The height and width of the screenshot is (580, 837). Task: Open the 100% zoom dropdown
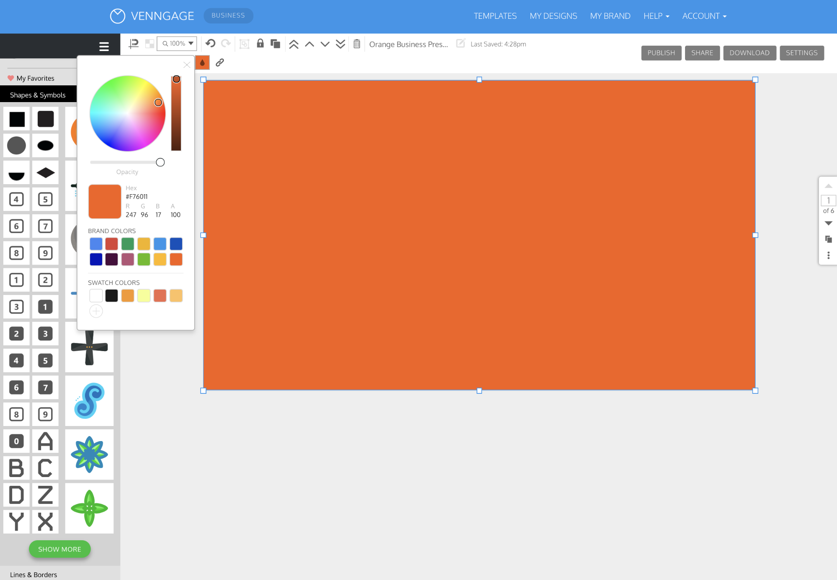coord(177,44)
